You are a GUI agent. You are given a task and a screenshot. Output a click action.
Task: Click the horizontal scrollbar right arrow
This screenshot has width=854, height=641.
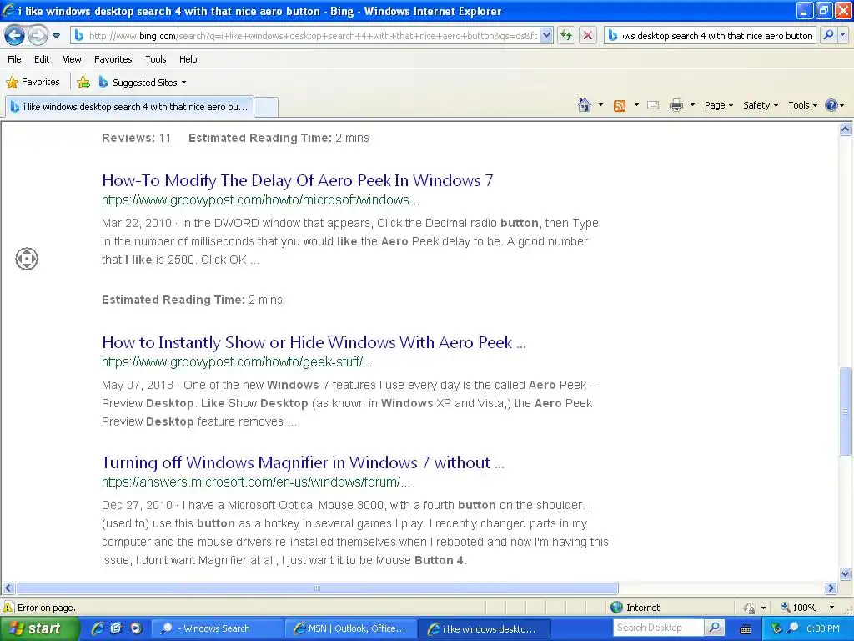point(831,588)
